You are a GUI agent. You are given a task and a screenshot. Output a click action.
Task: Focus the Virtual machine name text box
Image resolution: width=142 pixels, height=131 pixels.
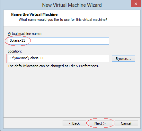pyautogui.click(x=58, y=41)
